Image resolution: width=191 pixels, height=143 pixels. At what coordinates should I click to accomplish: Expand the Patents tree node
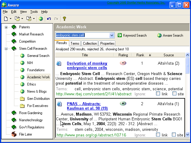[x=6, y=27]
